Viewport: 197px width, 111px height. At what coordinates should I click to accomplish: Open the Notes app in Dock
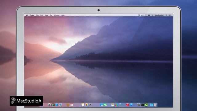[x=83, y=105]
